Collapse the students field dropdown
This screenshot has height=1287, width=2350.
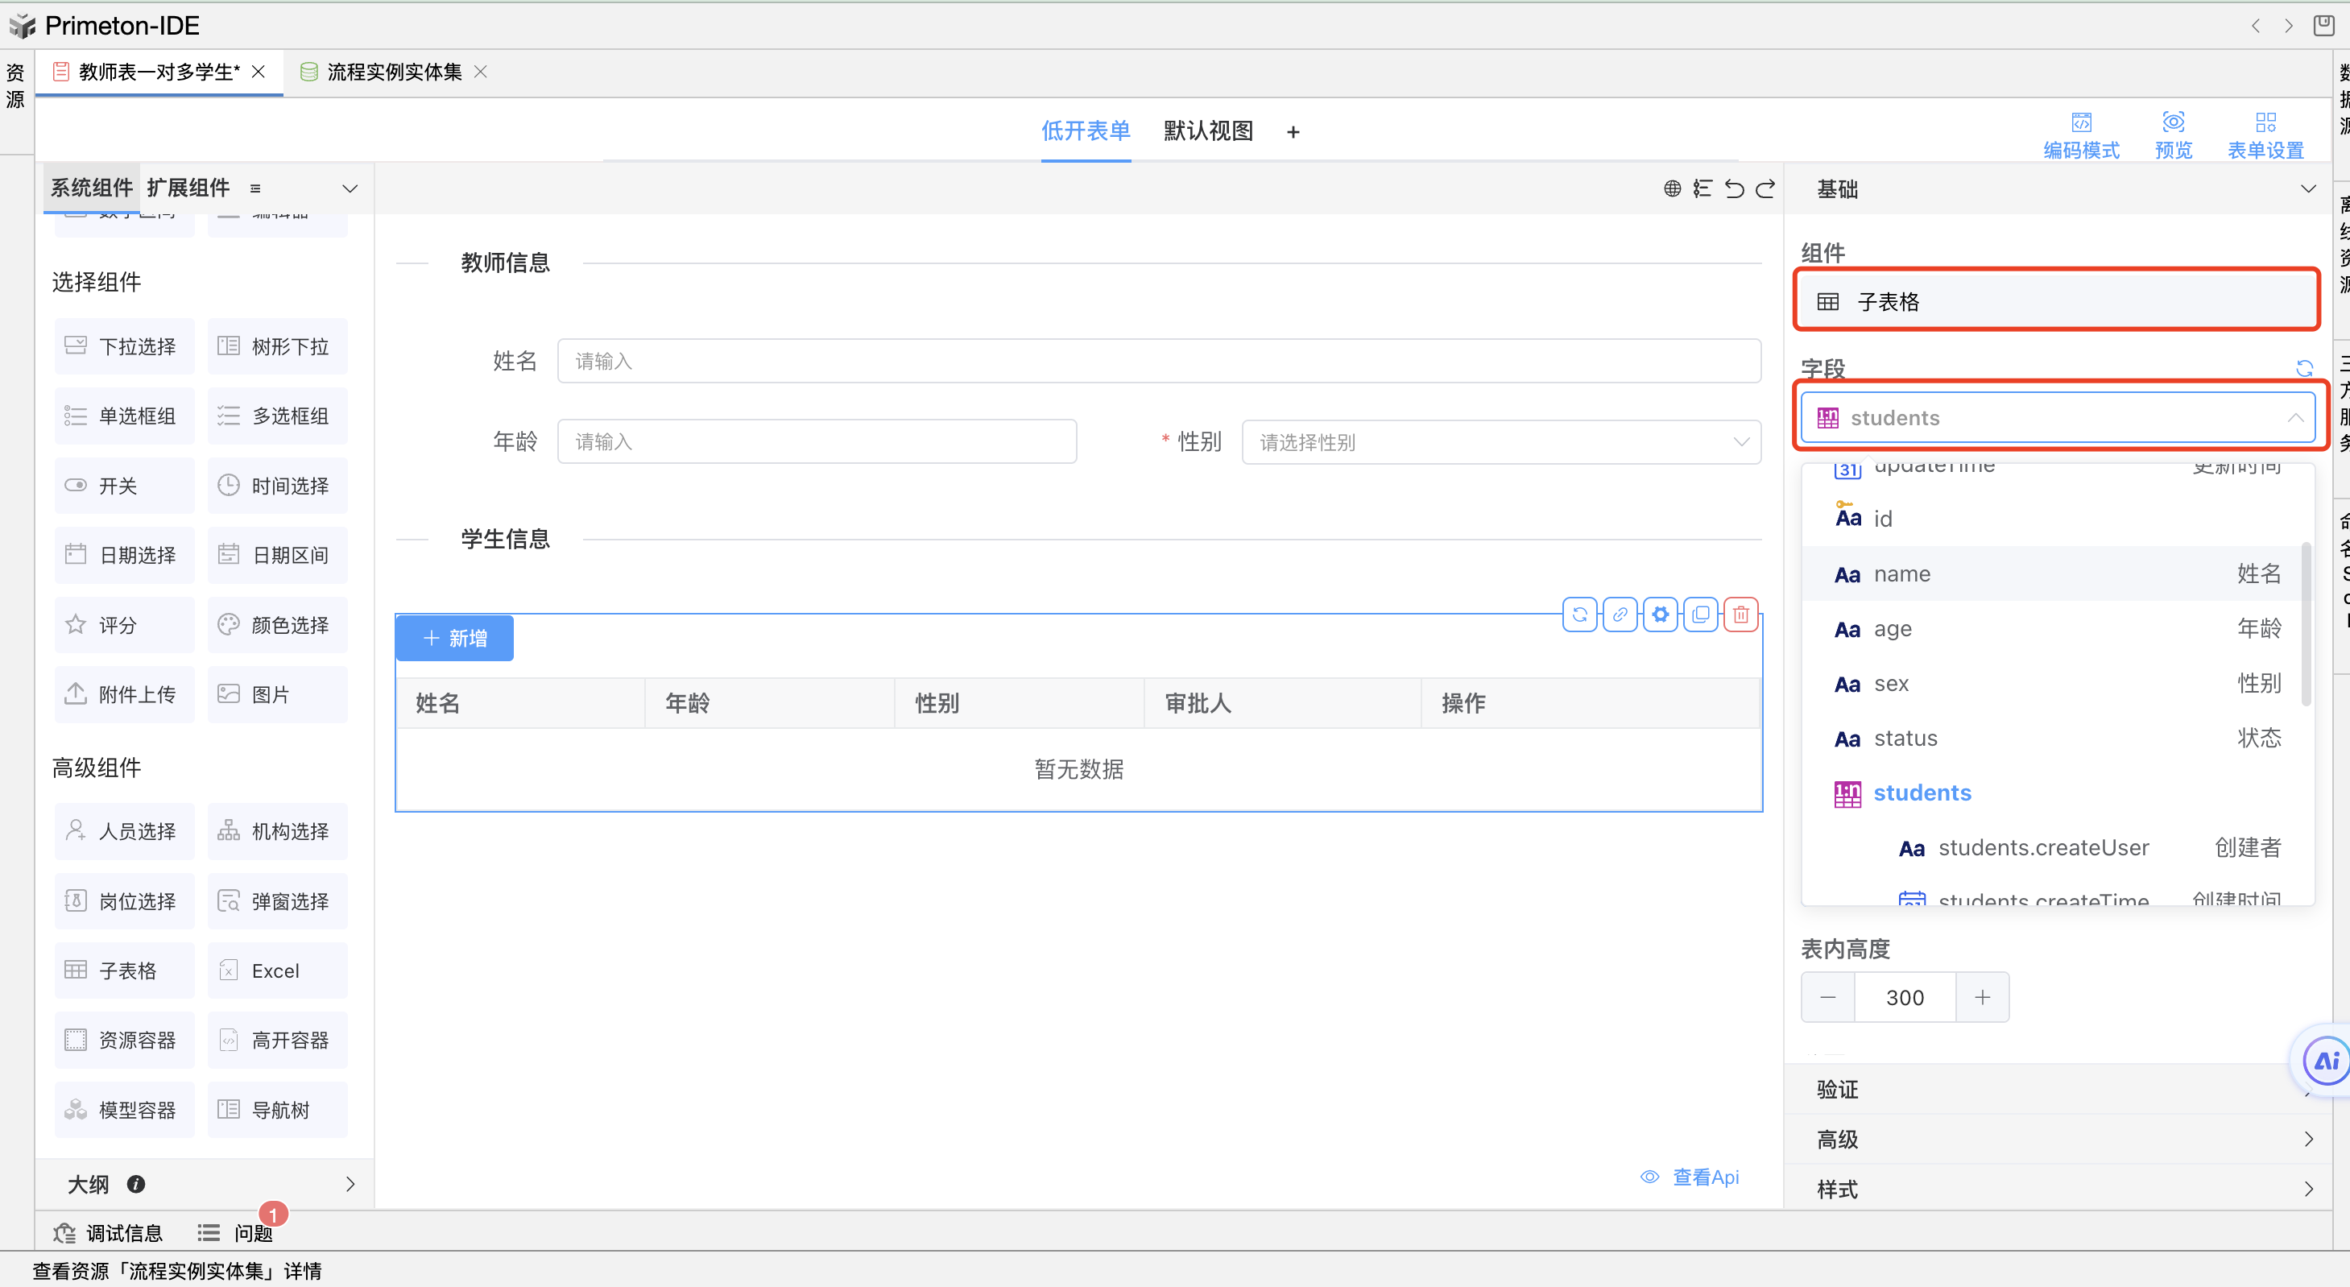click(x=2295, y=418)
